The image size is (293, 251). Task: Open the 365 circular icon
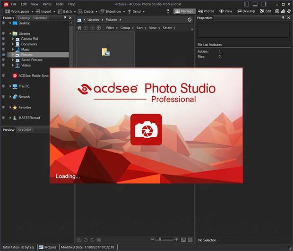pyautogui.click(x=277, y=11)
